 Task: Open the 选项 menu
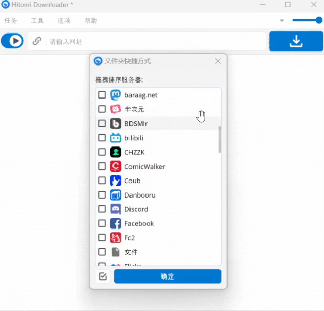click(64, 21)
